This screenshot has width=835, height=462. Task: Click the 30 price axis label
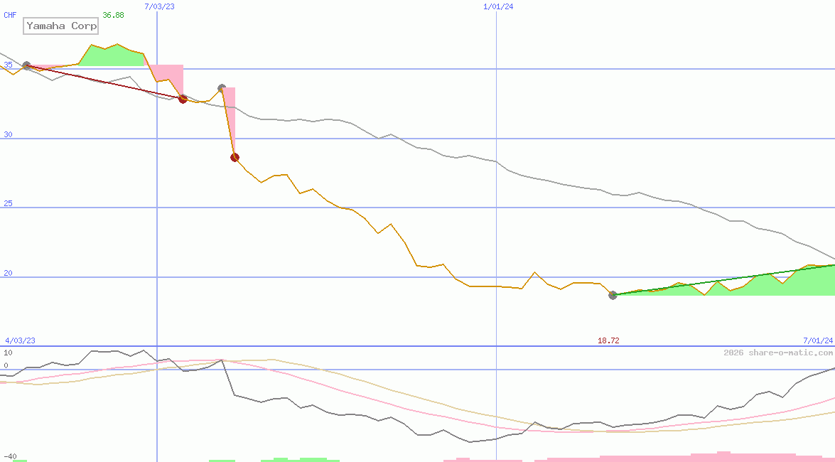[x=7, y=135]
